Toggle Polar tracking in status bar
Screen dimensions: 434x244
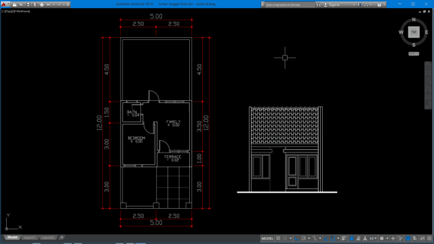coord(303,239)
